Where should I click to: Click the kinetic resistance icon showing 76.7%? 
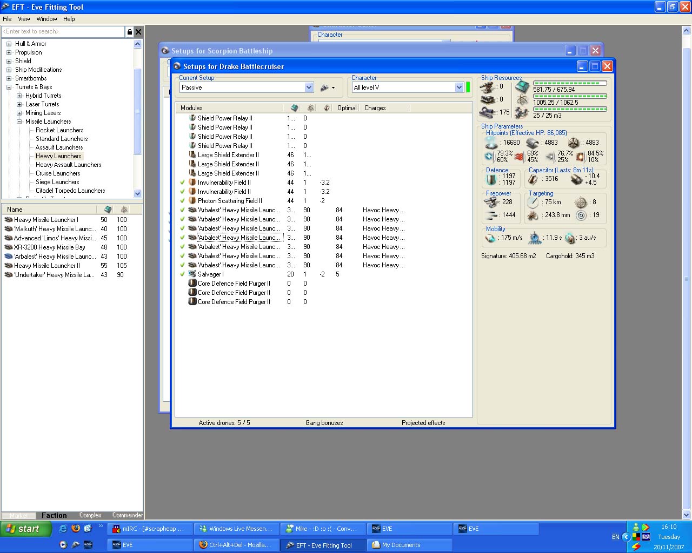(550, 157)
